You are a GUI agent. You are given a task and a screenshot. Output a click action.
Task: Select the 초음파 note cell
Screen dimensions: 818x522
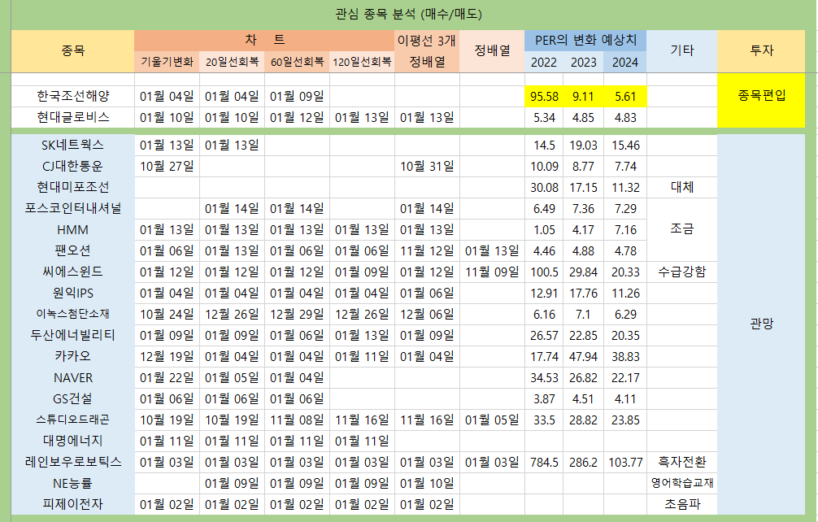[x=682, y=504]
